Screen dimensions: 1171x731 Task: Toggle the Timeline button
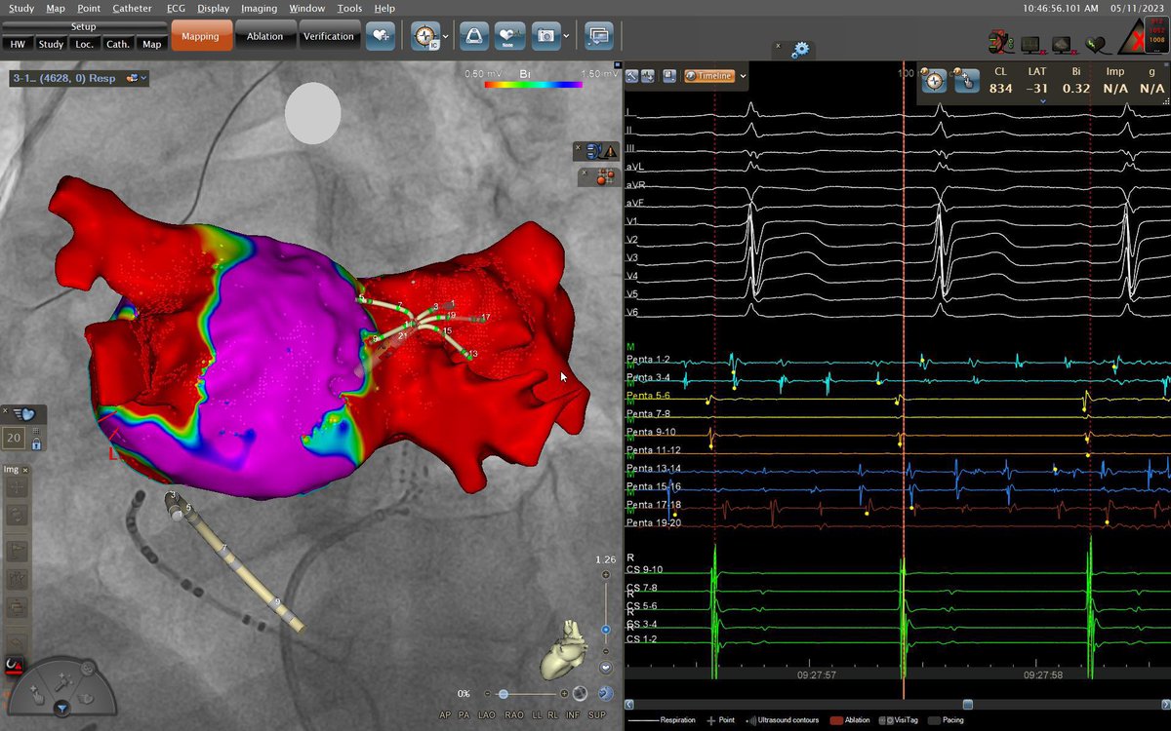(709, 76)
